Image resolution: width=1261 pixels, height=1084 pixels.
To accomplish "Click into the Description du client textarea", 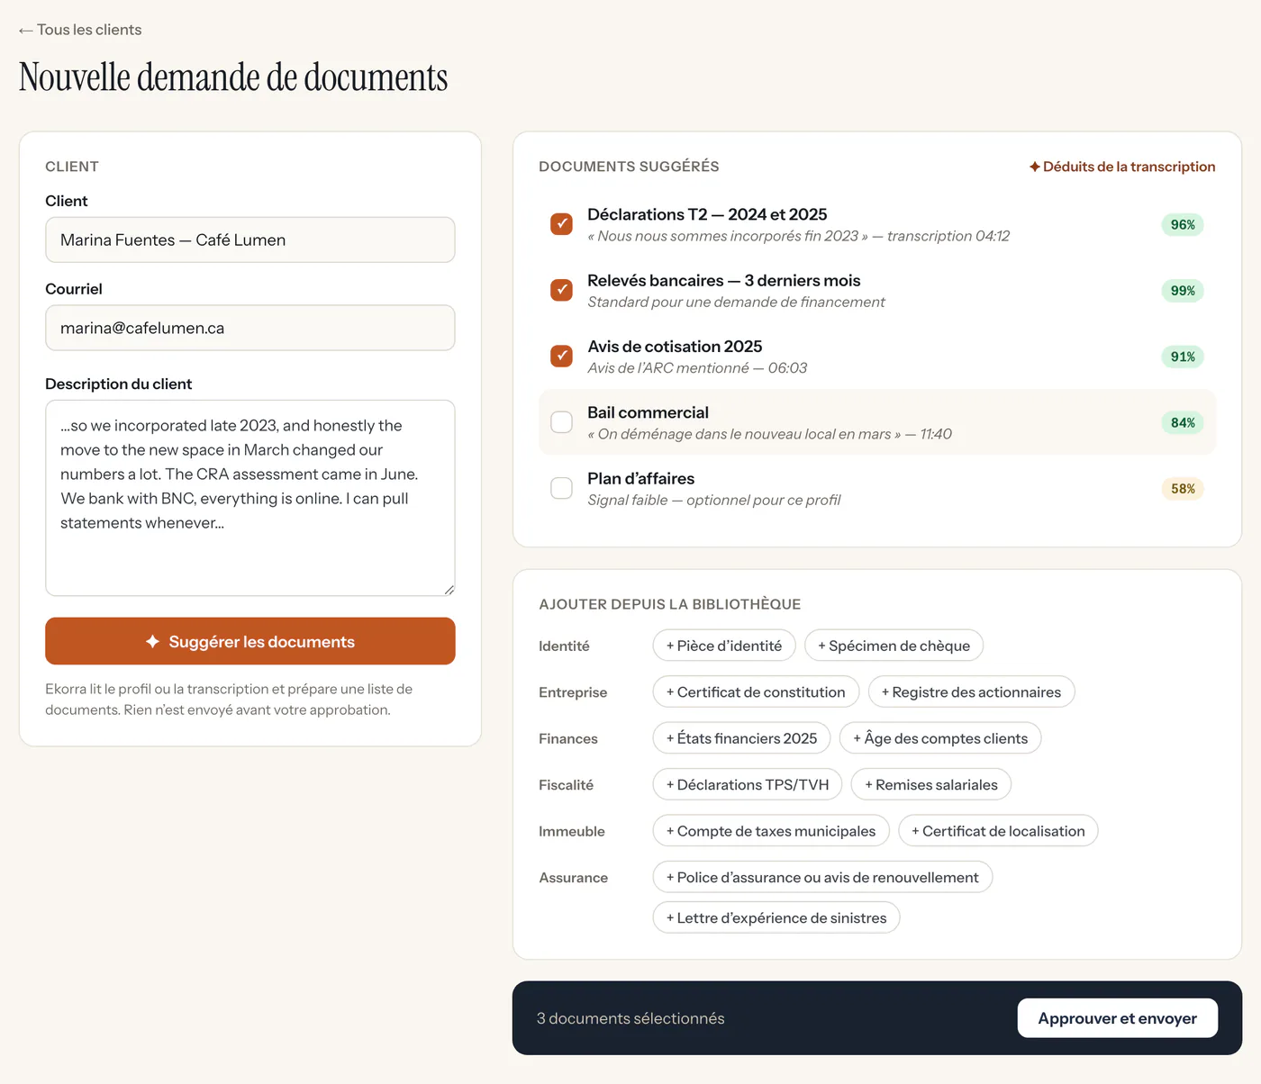I will coord(250,498).
